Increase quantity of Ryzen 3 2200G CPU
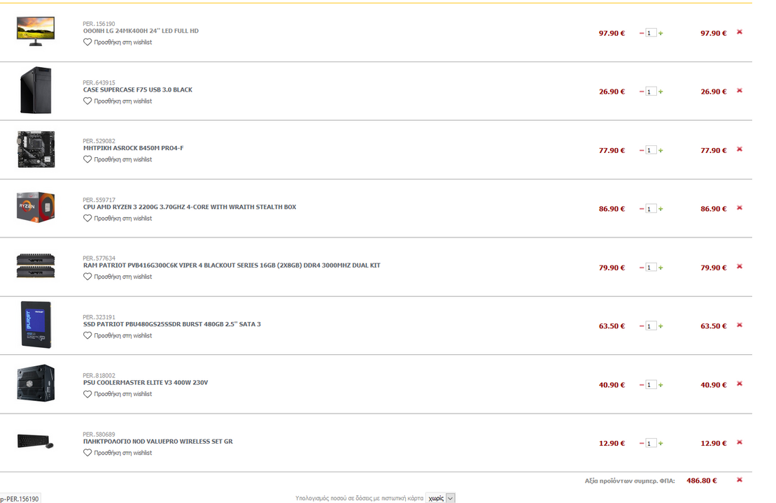This screenshot has width=776, height=503. click(x=661, y=209)
